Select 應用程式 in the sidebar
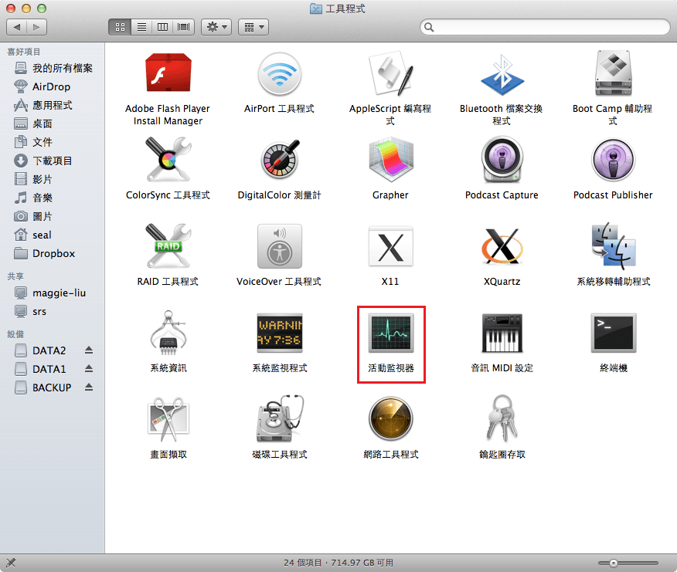 click(x=52, y=105)
